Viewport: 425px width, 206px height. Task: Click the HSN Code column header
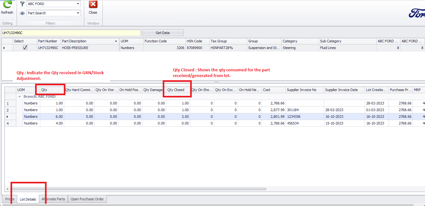197,41
